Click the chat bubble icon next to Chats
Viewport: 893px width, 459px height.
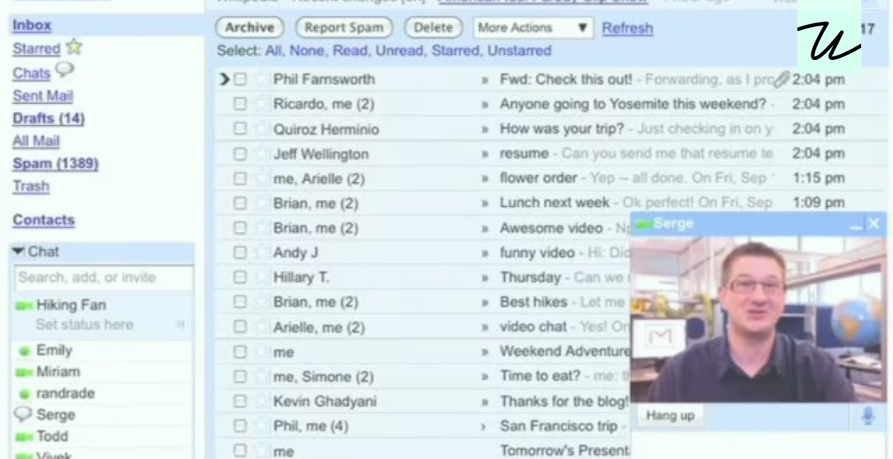pos(64,70)
